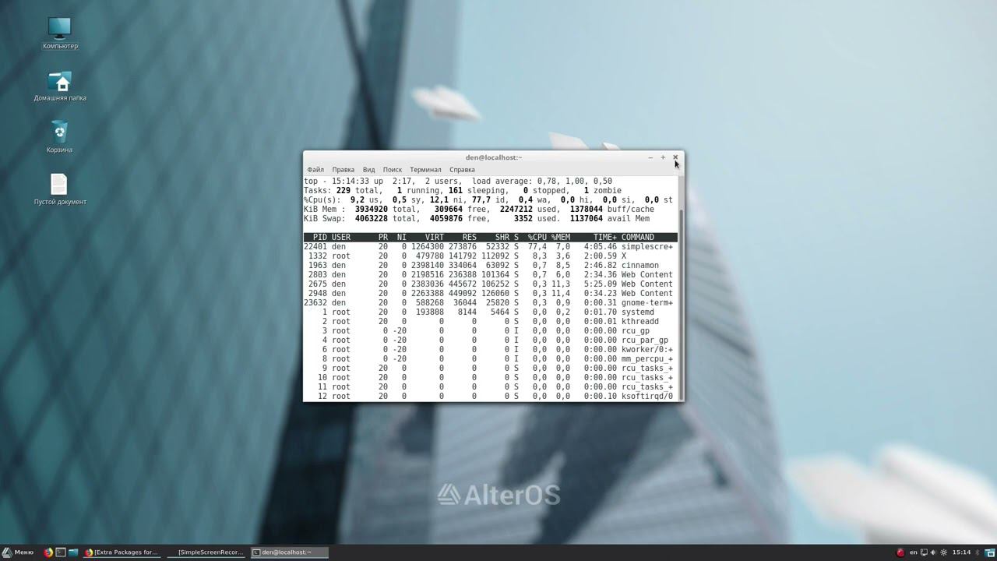Open the network tray icon
Image resolution: width=997 pixels, height=561 pixels.
pyautogui.click(x=924, y=552)
